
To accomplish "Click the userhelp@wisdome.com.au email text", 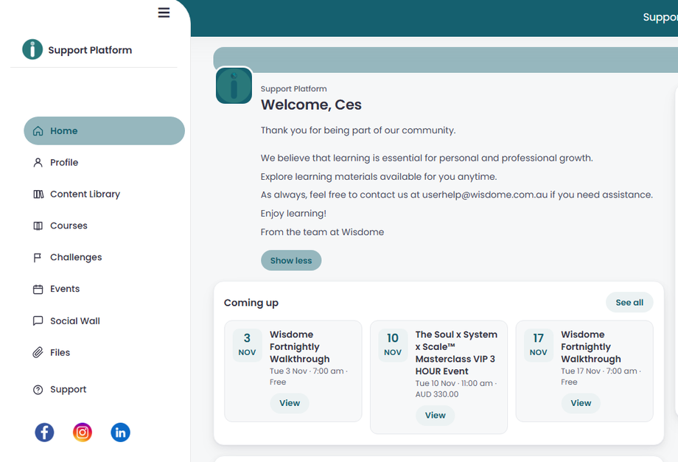I will [x=485, y=195].
